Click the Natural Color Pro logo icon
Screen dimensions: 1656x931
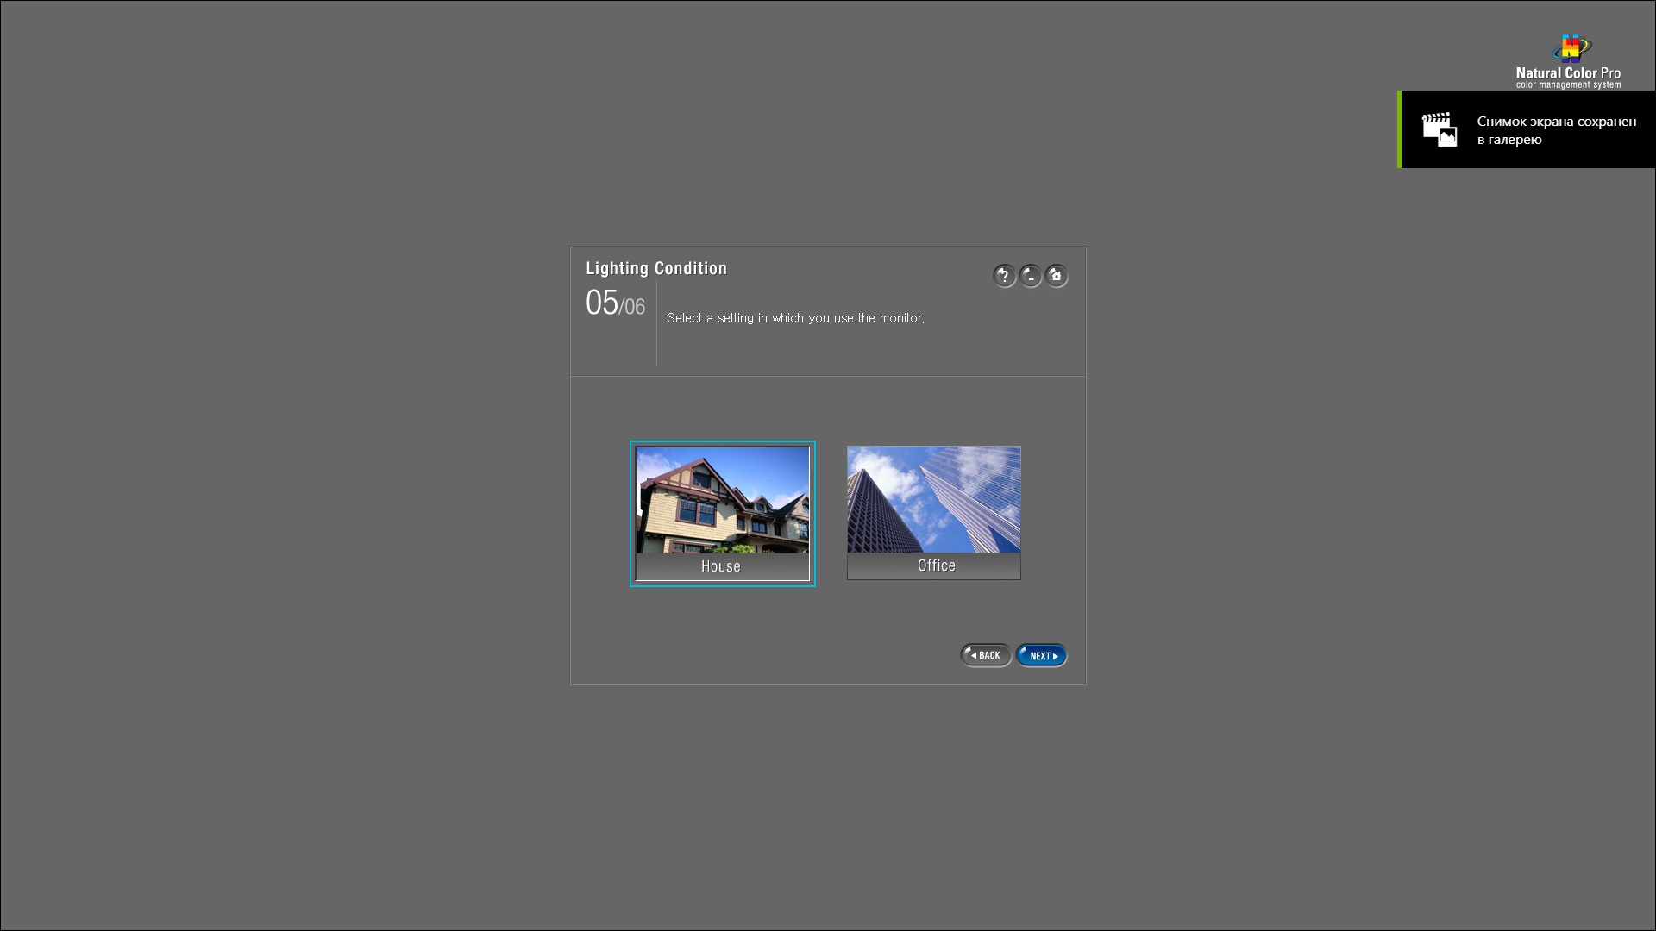(1571, 46)
